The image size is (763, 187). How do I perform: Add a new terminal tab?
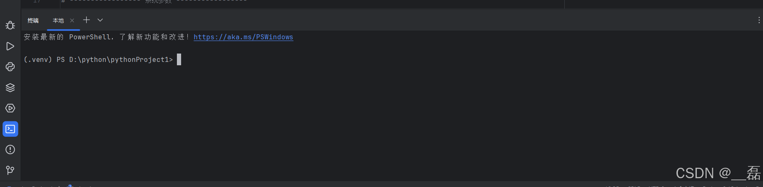click(x=86, y=20)
